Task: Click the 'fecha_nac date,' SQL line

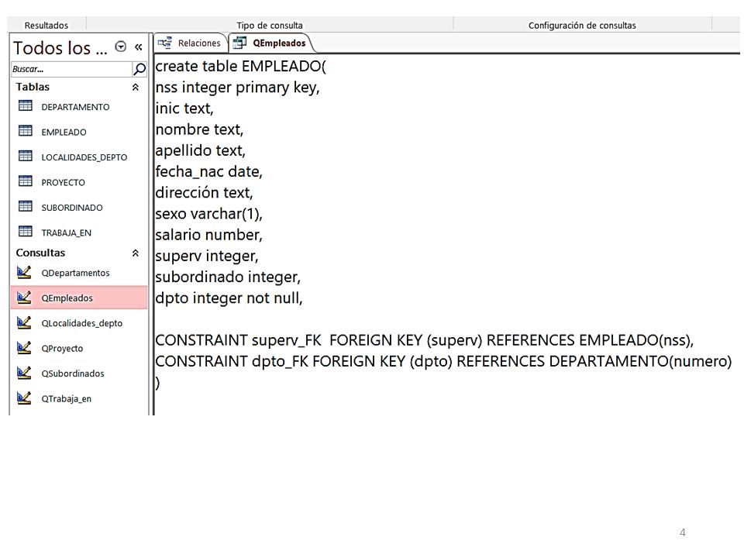Action: pos(208,172)
